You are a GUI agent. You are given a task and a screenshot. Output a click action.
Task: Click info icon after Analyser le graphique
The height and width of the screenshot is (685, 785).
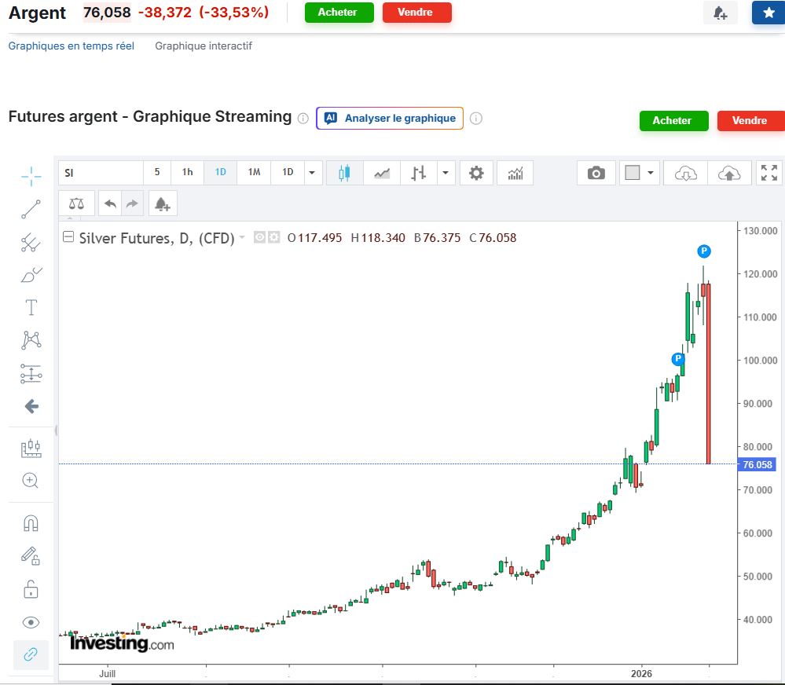coord(476,119)
